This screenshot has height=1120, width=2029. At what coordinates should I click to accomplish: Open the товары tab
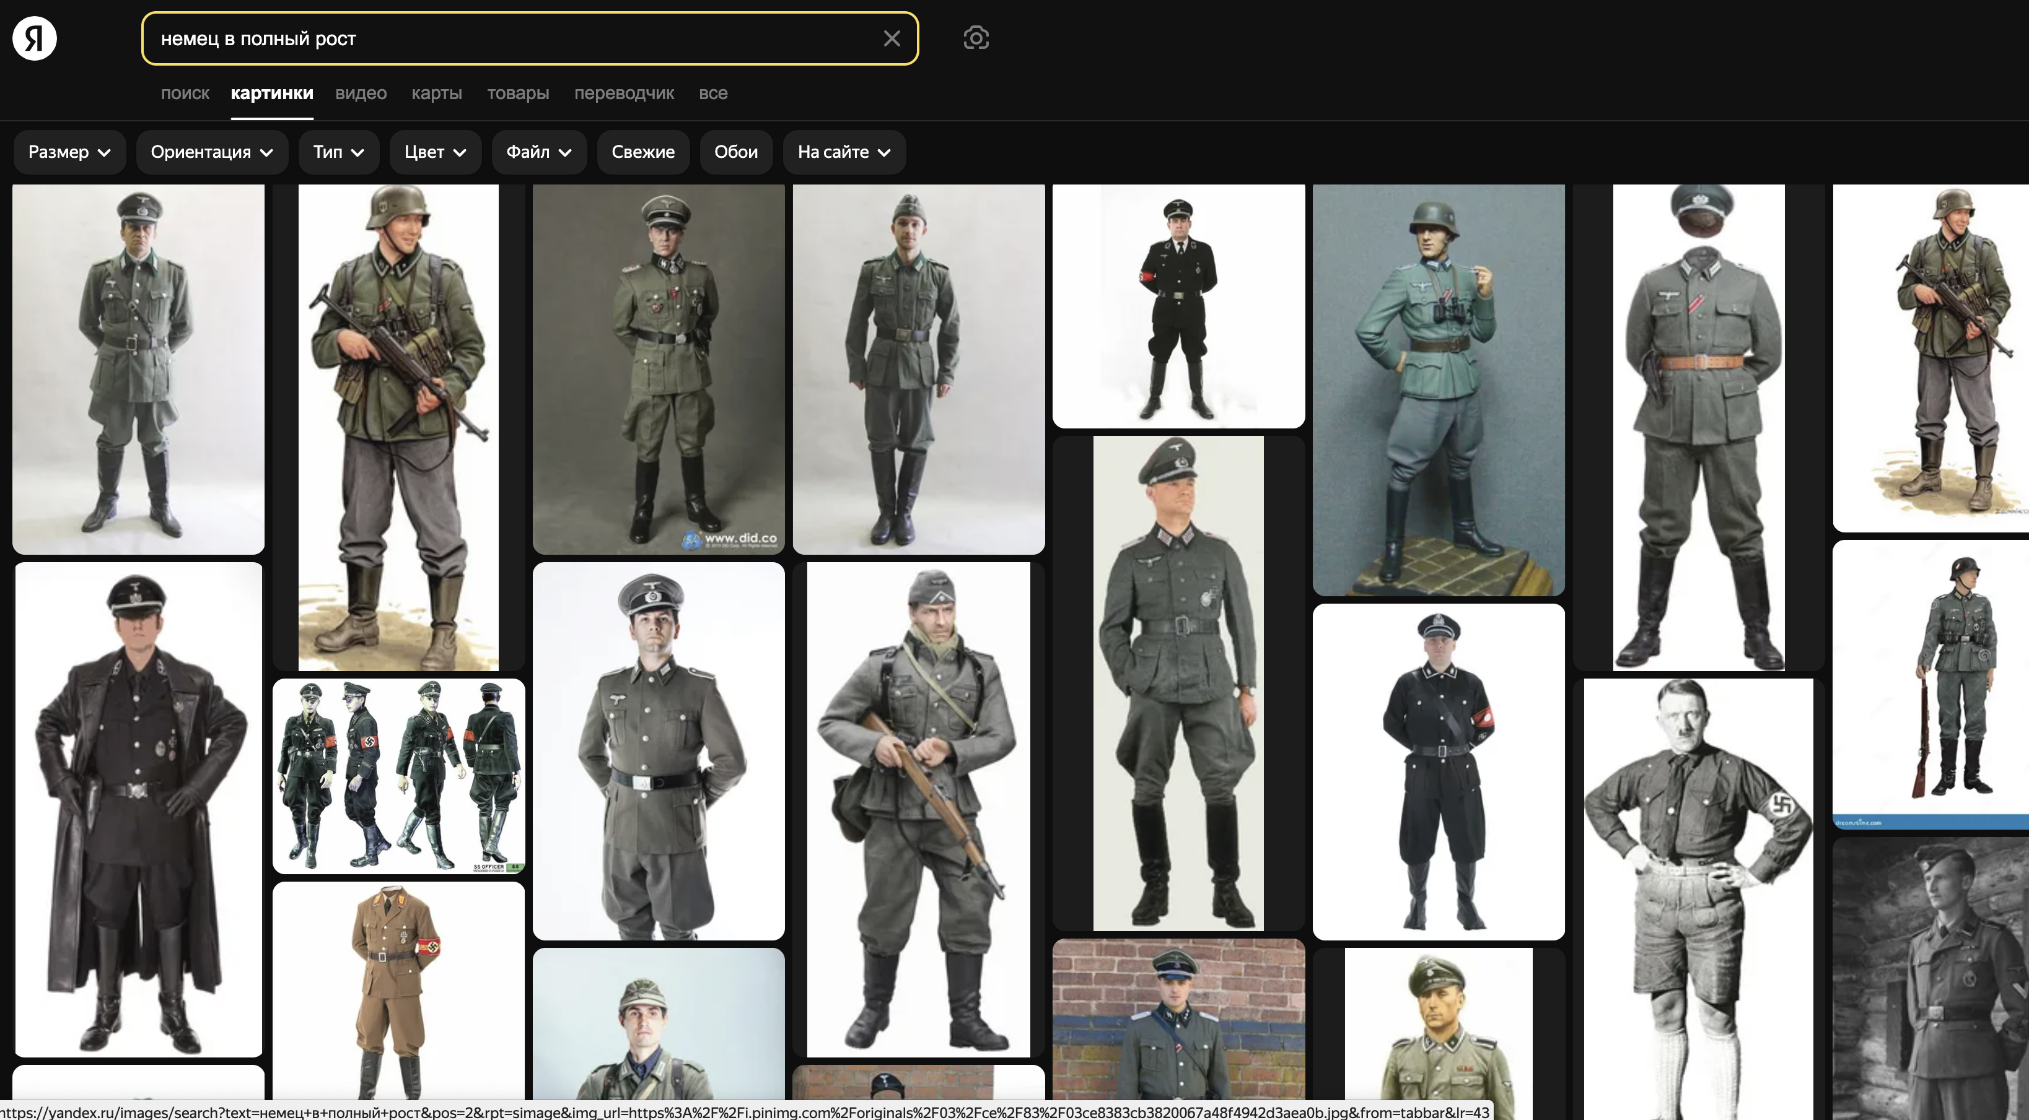point(517,93)
